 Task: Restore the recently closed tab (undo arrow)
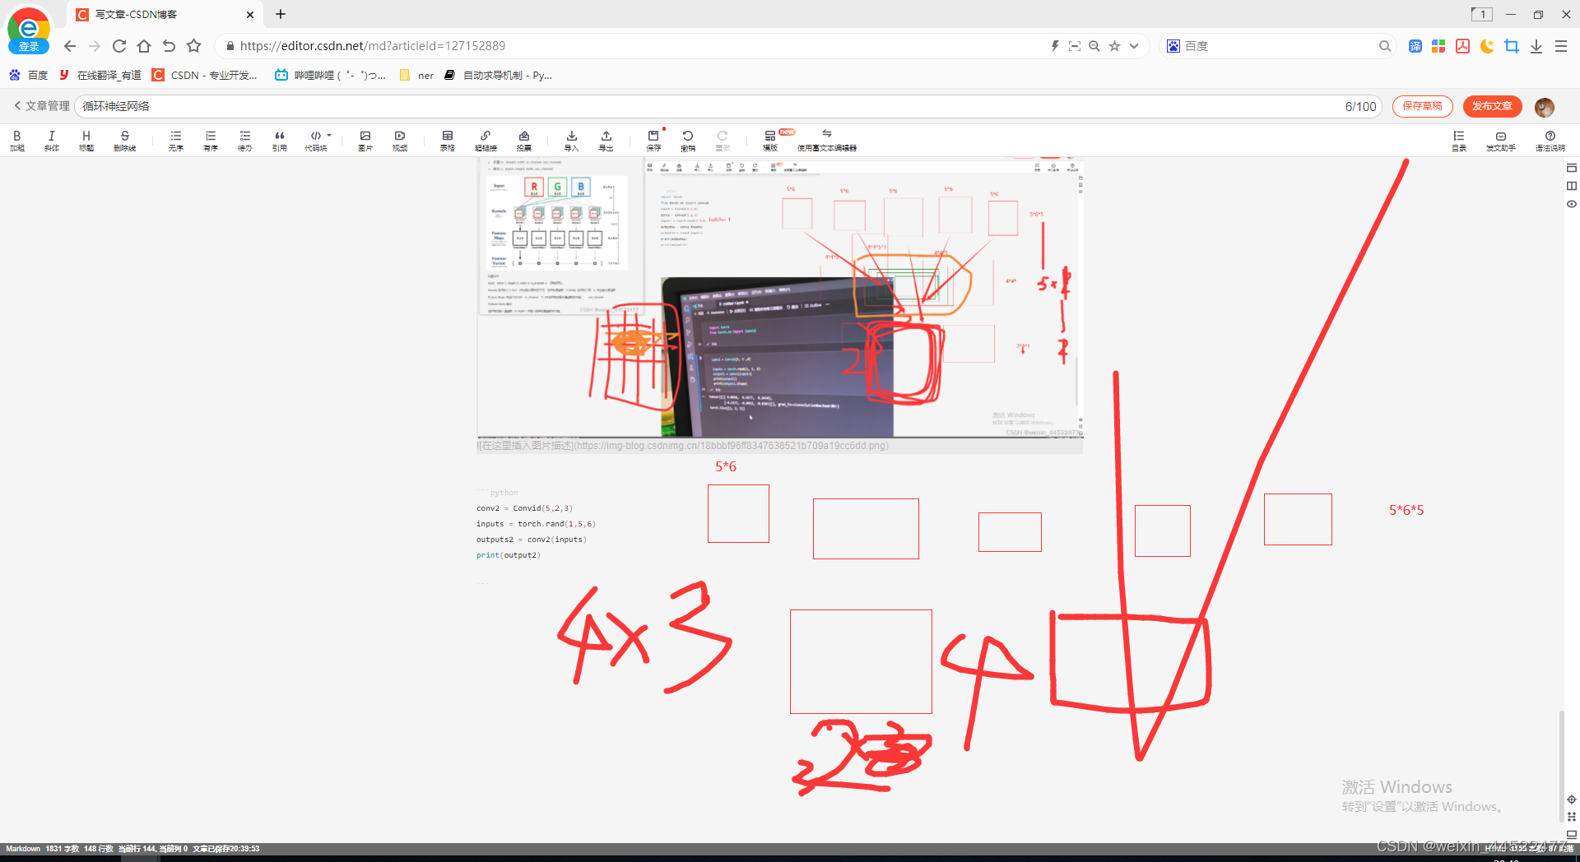[x=169, y=46]
